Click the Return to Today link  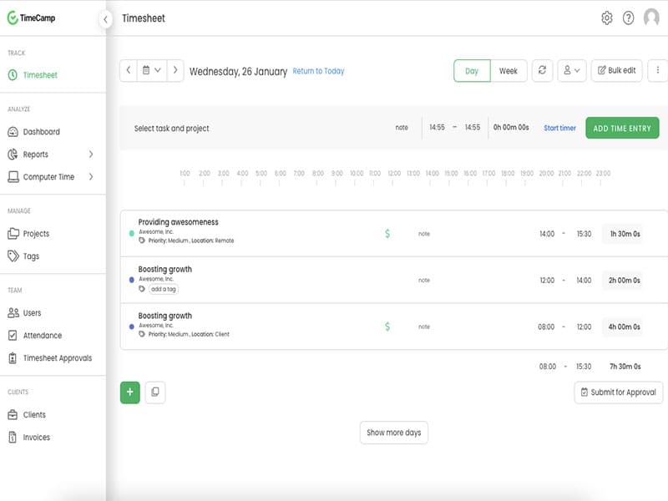(318, 71)
